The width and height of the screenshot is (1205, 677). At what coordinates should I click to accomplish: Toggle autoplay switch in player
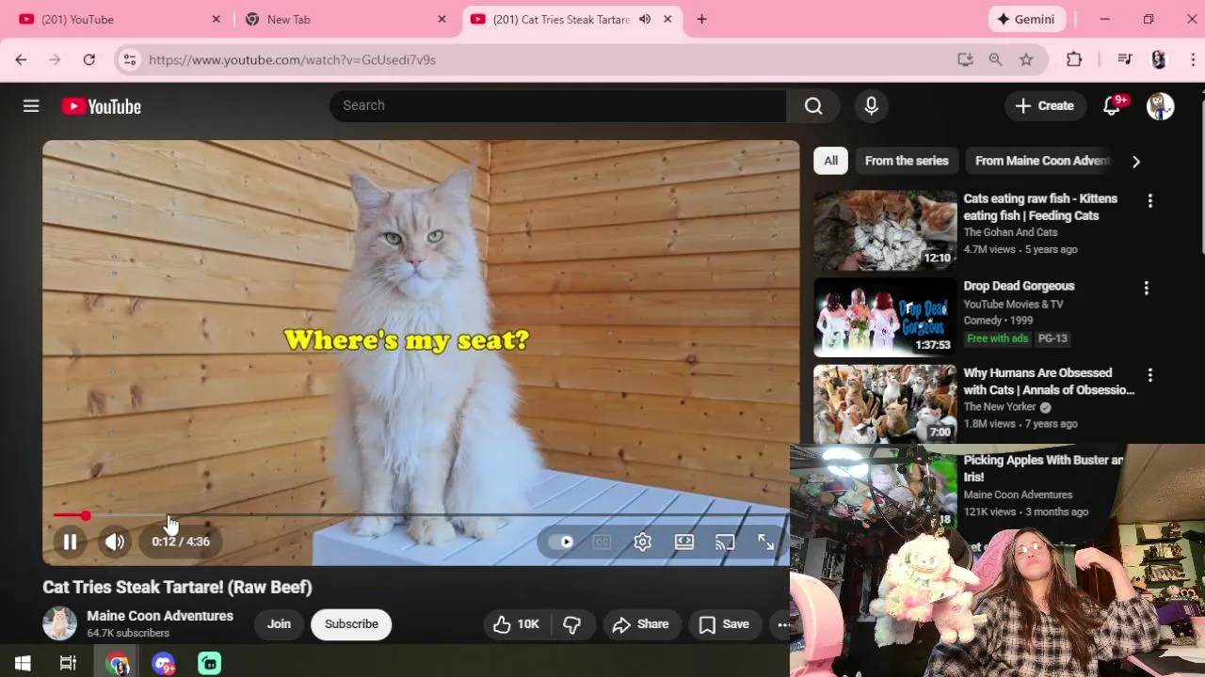pos(562,542)
